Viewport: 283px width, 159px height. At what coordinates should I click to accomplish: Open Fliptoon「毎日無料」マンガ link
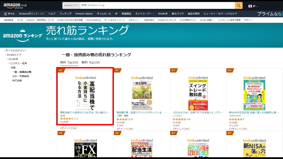tap(40, 20)
